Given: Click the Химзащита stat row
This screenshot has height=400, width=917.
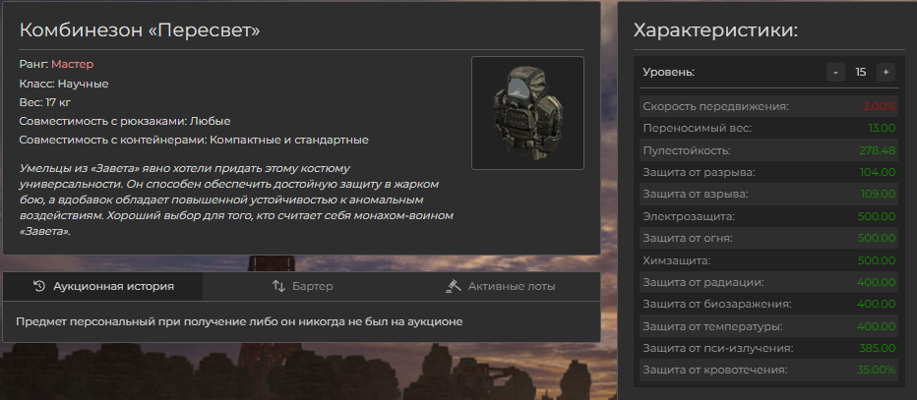Looking at the screenshot, I should click(769, 259).
